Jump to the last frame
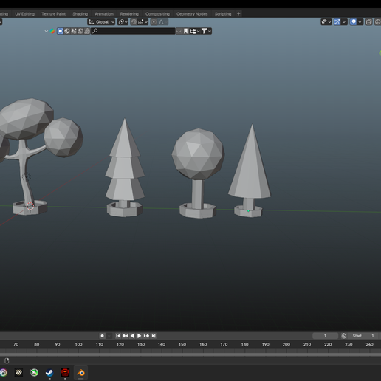 point(154,336)
